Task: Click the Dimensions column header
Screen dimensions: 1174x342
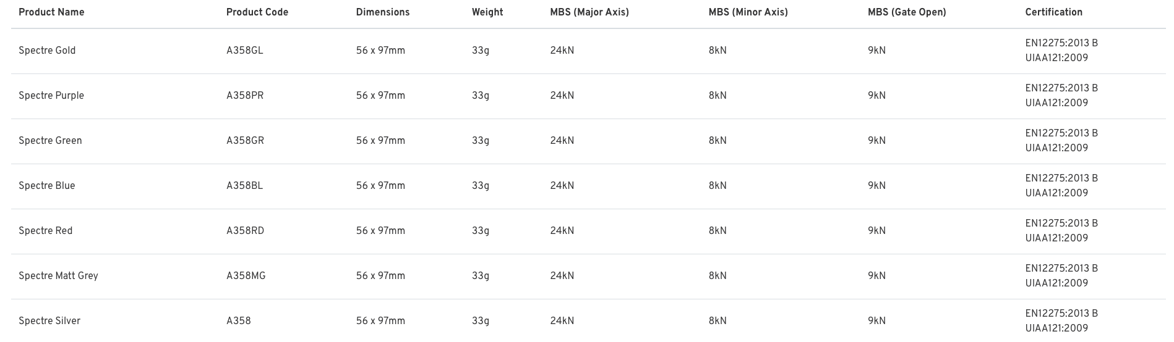Action: click(x=383, y=12)
